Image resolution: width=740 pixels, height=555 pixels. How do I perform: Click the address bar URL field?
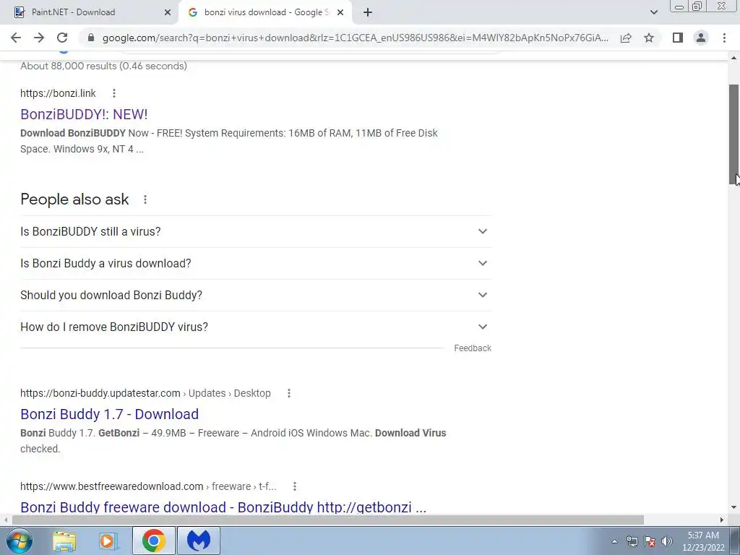coord(355,38)
